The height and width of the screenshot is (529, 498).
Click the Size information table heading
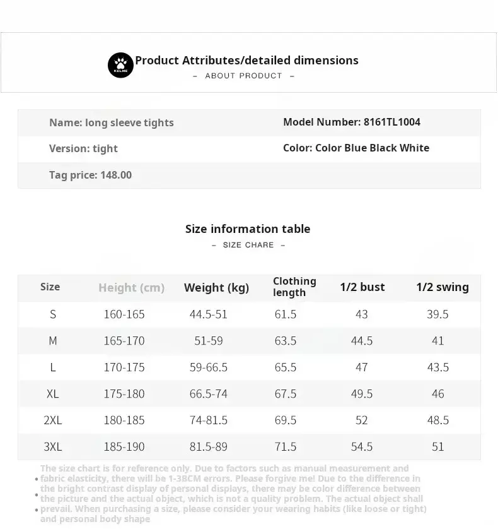tap(248, 229)
